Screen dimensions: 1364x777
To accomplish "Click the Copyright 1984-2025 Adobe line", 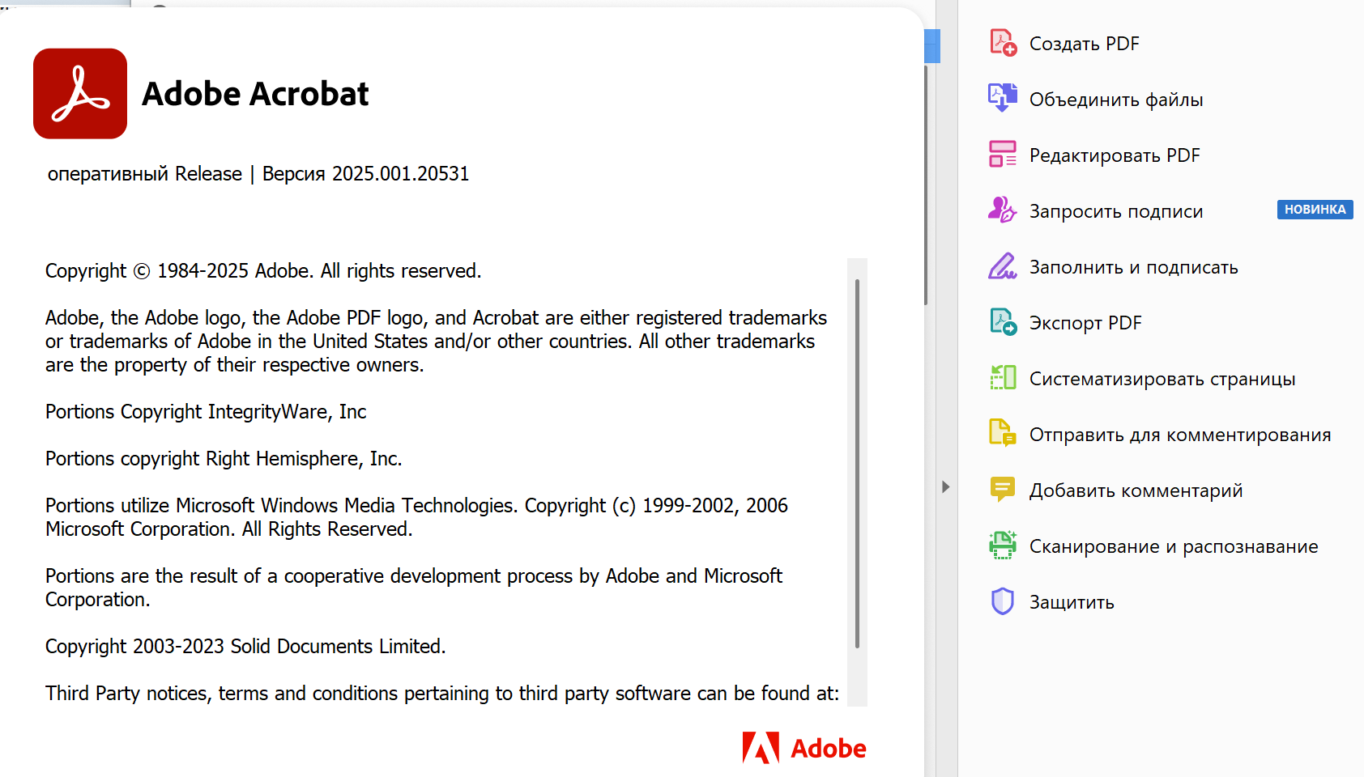I will point(263,271).
